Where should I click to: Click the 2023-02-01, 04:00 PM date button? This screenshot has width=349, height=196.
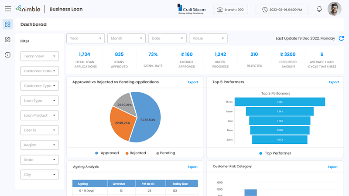282,10
